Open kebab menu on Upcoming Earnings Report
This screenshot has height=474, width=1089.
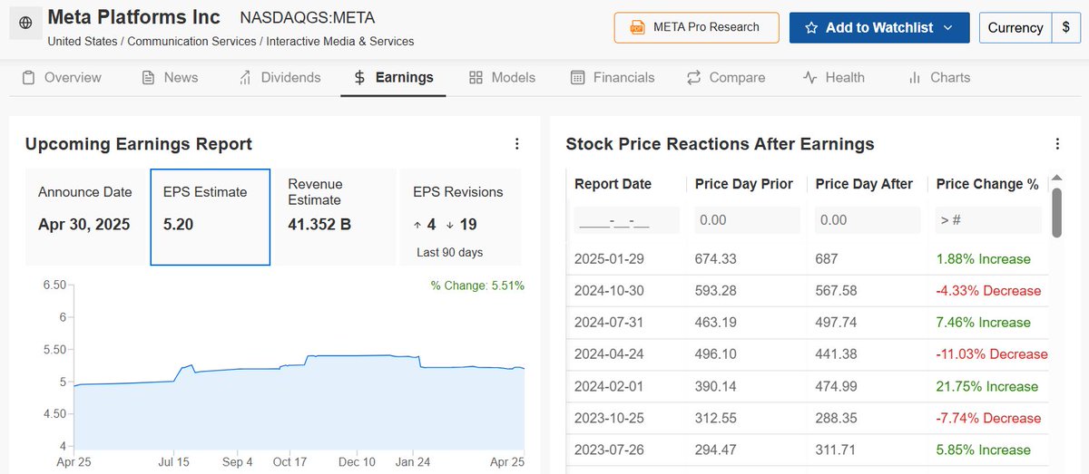coord(516,144)
